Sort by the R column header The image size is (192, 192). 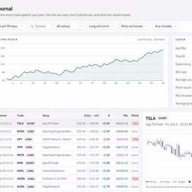[x=109, y=116]
